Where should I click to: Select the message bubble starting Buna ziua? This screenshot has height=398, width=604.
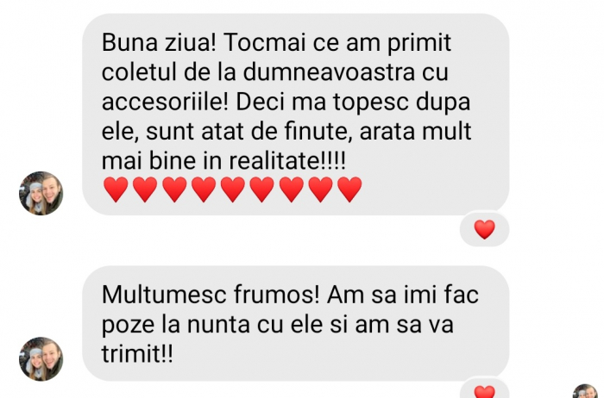296,115
